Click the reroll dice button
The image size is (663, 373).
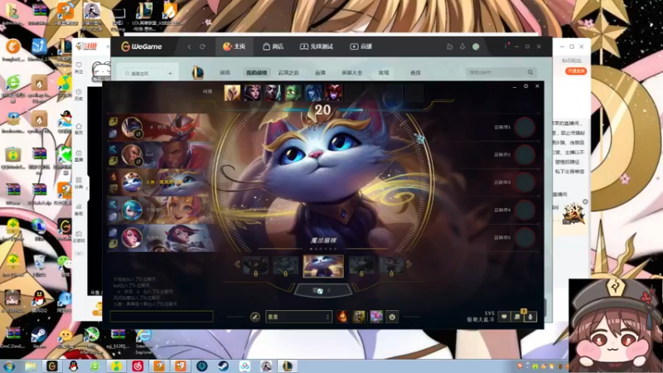(x=322, y=291)
